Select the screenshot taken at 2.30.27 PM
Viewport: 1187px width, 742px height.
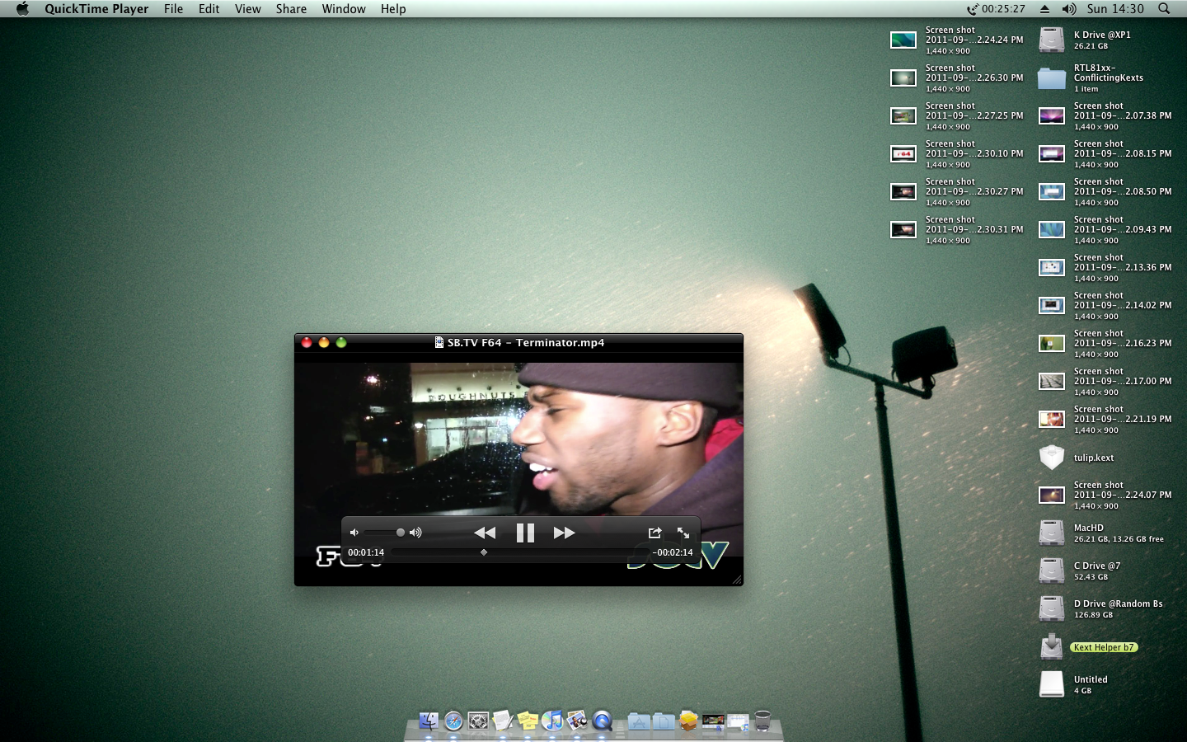(x=903, y=191)
